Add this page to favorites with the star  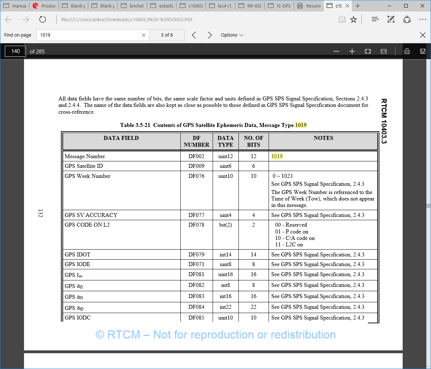coord(354,20)
